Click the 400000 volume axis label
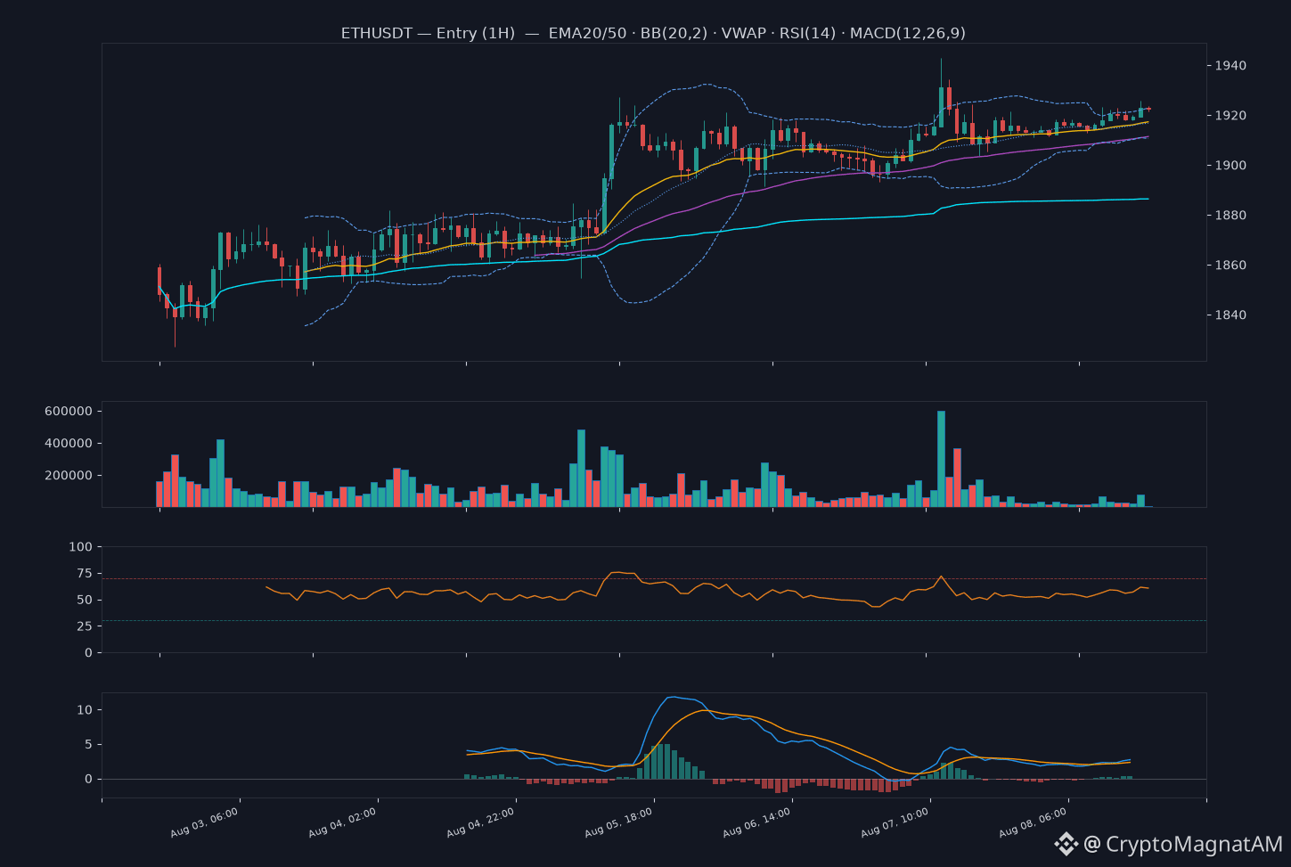The height and width of the screenshot is (867, 1291). (69, 444)
